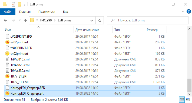Click the vertical scrollbar up arrow
The width and height of the screenshot is (192, 103).
click(x=189, y=29)
